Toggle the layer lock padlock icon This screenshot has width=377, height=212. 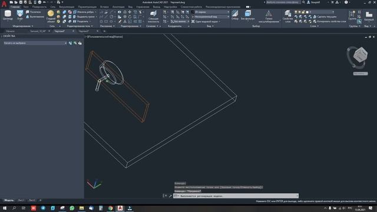pyautogui.click(x=303, y=12)
